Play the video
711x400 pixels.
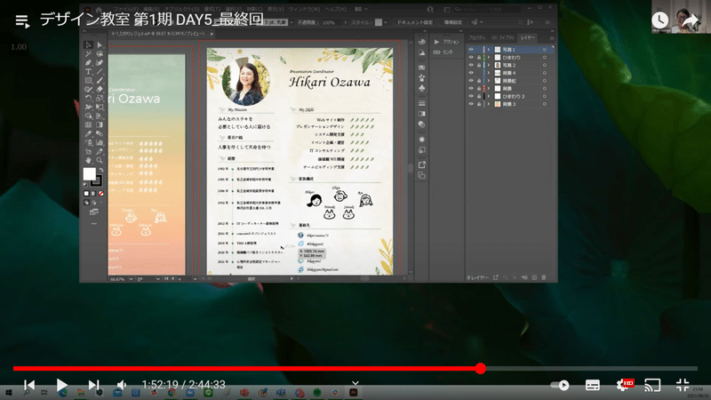point(61,386)
